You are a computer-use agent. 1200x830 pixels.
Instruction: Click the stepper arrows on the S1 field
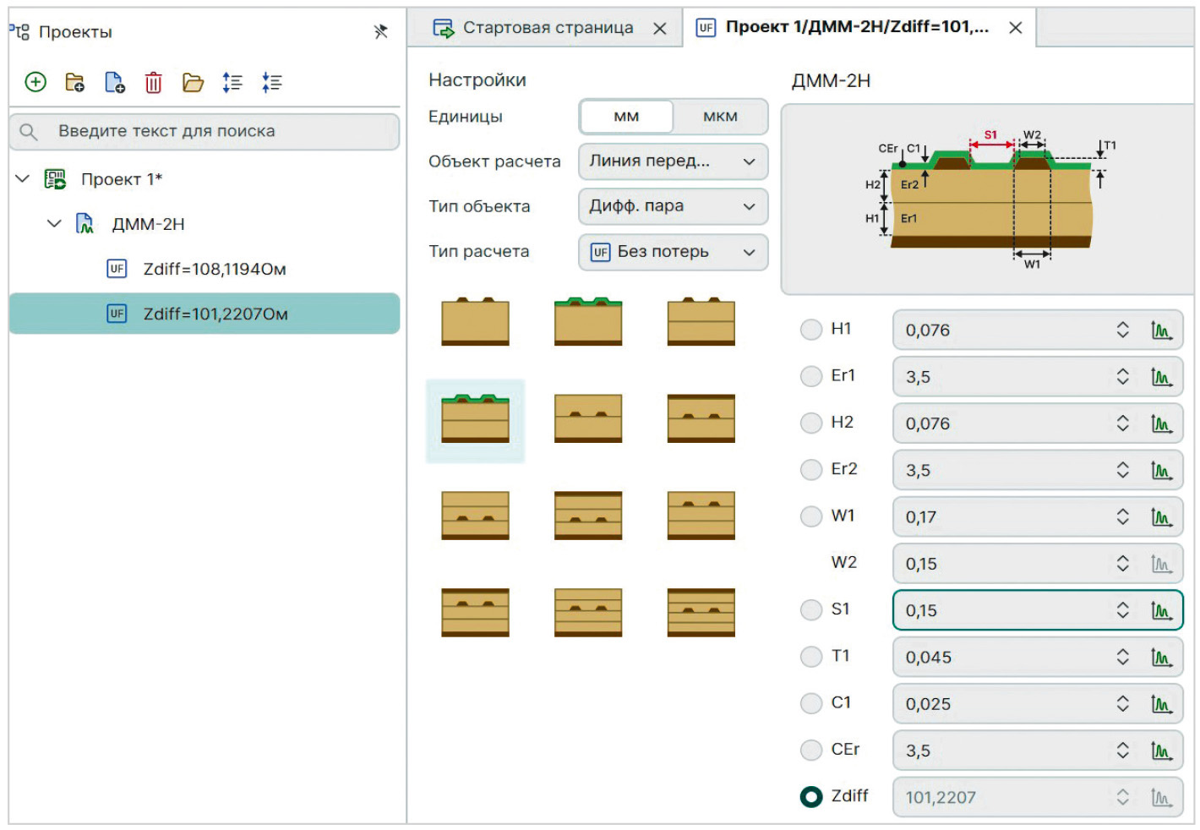(1122, 610)
